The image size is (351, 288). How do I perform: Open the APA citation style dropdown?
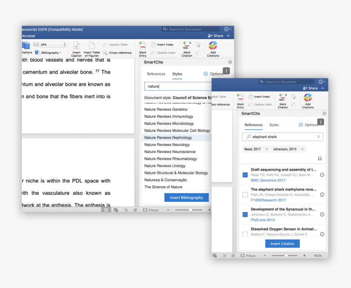pyautogui.click(x=53, y=45)
